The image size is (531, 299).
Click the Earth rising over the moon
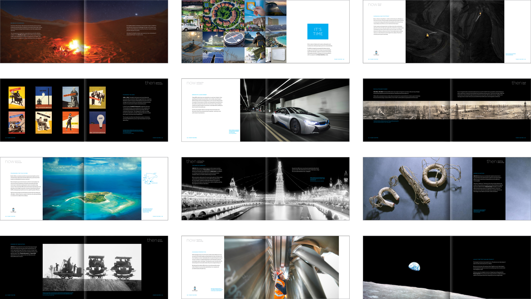tap(414, 266)
